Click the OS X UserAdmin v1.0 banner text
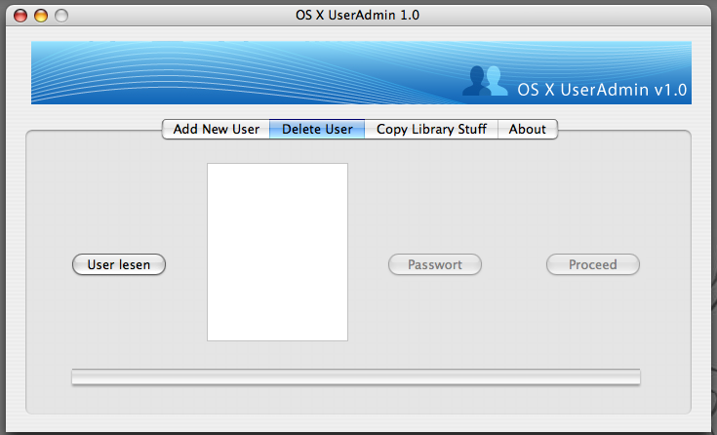 (602, 90)
